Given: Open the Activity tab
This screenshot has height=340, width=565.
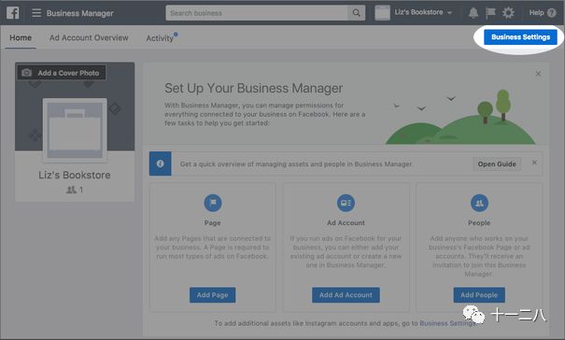Looking at the screenshot, I should click(160, 38).
